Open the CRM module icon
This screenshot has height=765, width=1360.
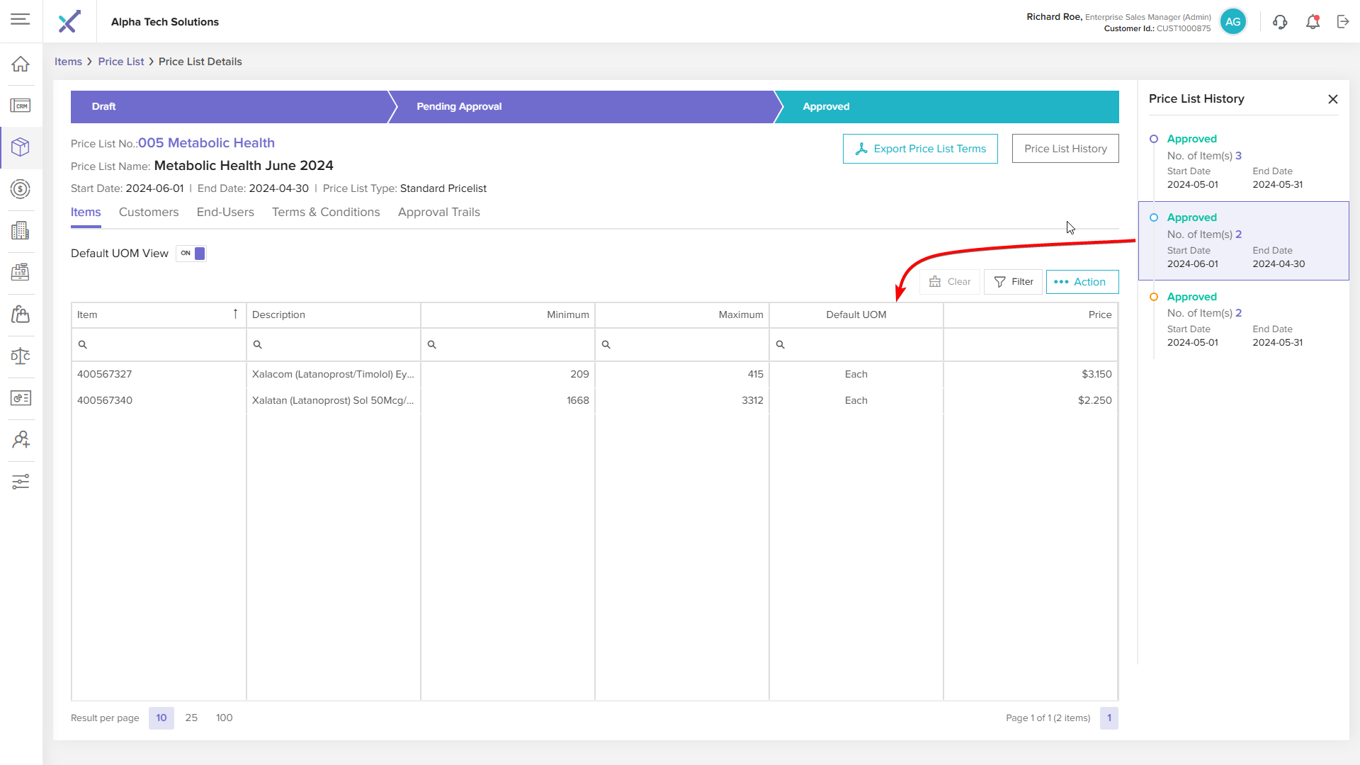(x=21, y=106)
